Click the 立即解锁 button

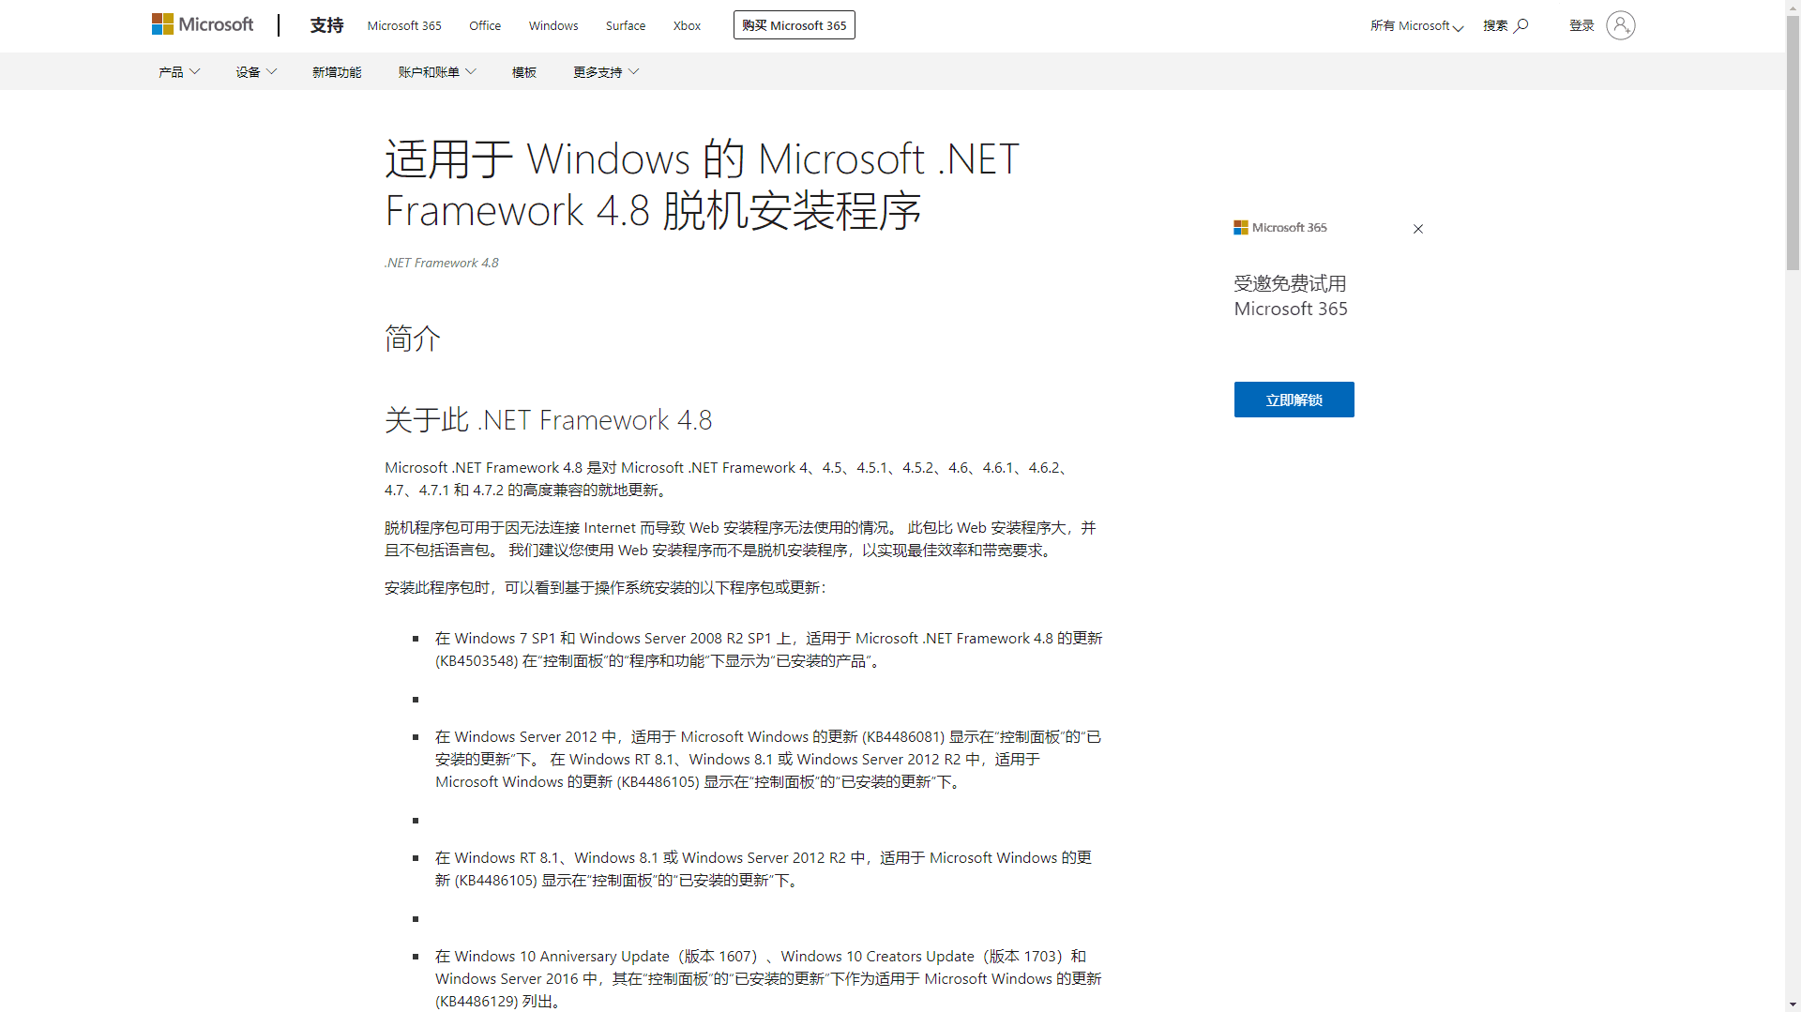click(1294, 400)
